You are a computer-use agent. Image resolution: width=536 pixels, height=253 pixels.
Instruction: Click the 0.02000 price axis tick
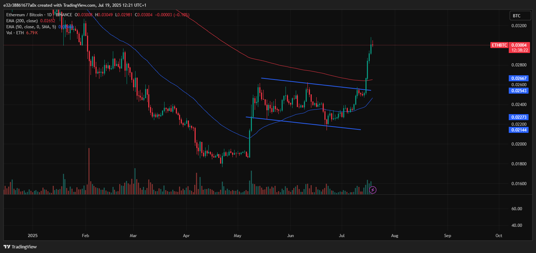519,144
